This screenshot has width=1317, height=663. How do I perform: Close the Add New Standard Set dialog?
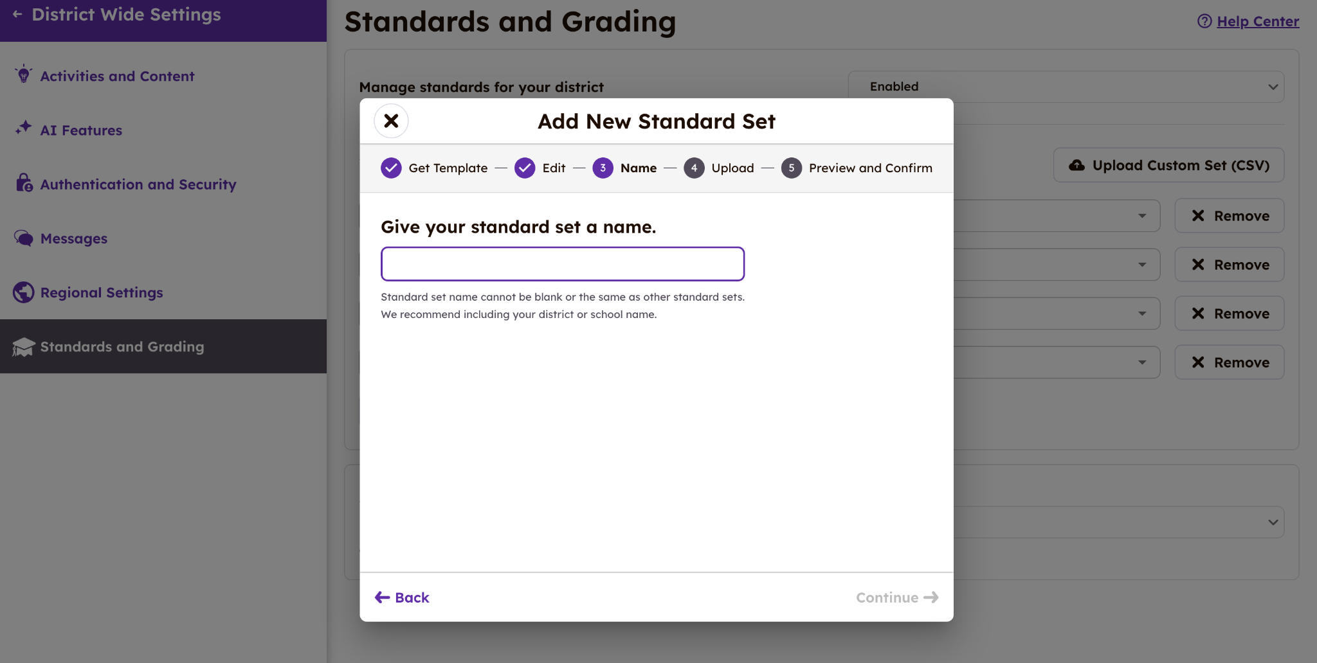click(x=391, y=121)
